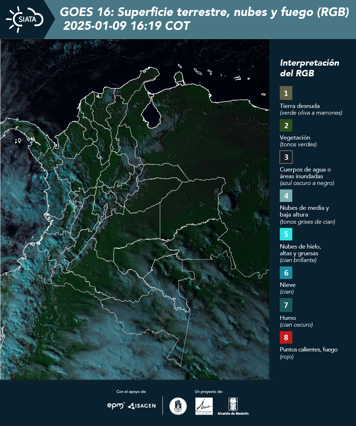Select swatch 7 for Humo
356x426 pixels.
click(286, 305)
